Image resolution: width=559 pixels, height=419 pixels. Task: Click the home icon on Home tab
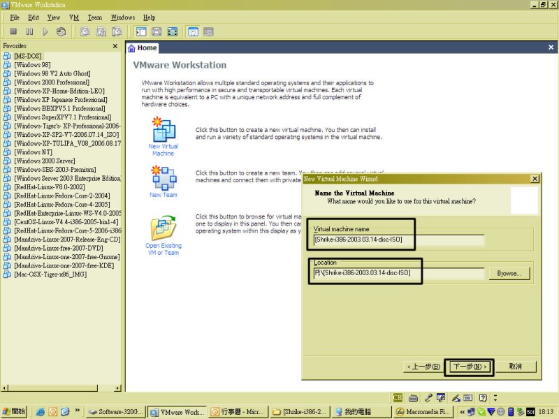131,48
